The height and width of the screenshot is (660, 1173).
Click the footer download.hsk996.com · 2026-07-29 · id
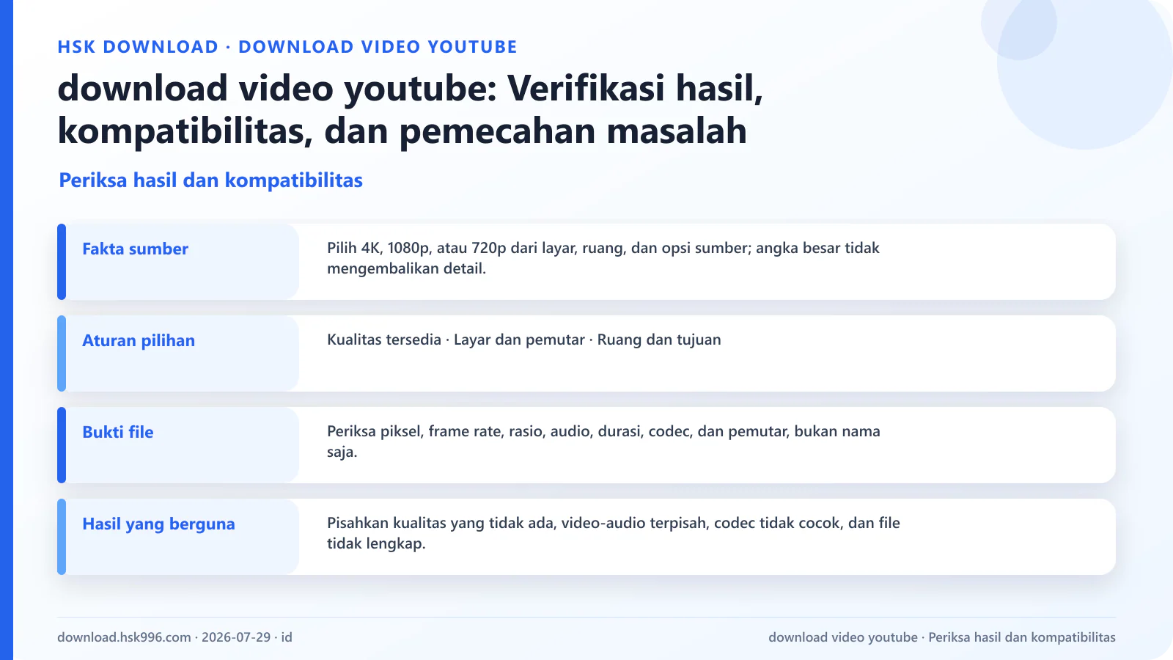(175, 637)
